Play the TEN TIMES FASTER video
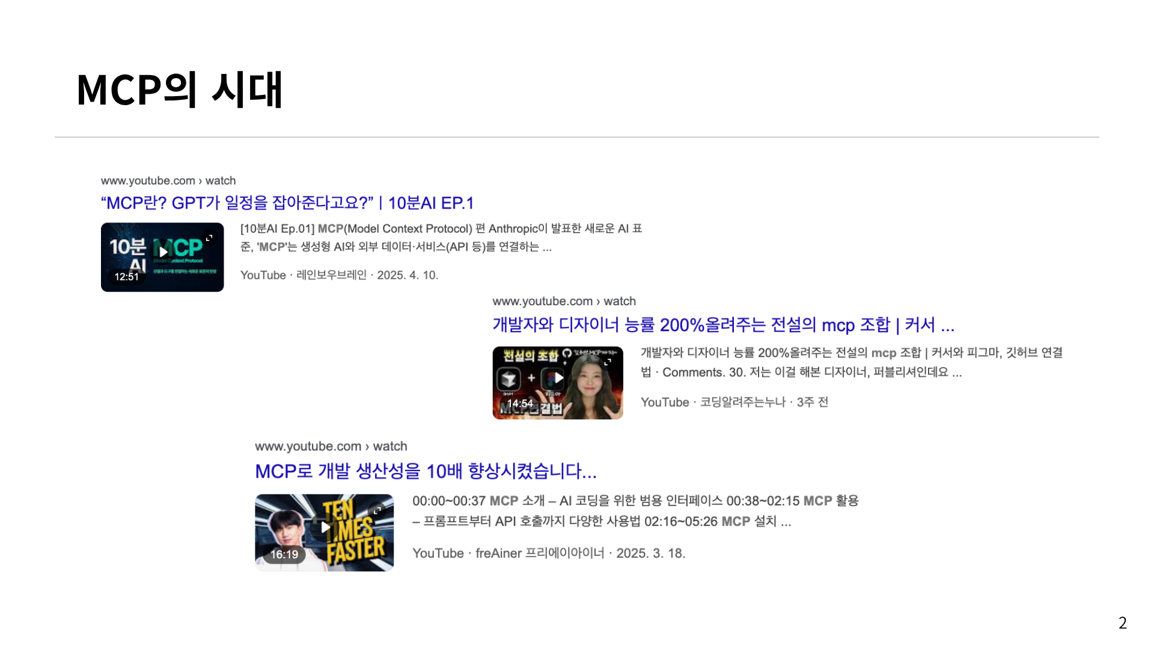1154x649 pixels. (325, 528)
